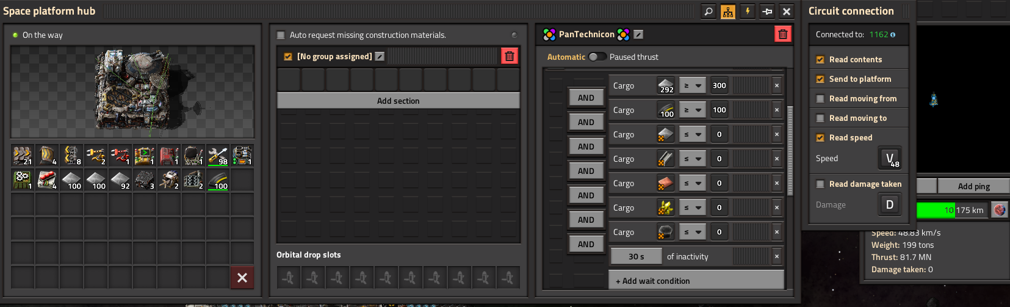Enable Read damage taken
Viewport: 1010px width, 307px height.
pos(820,184)
